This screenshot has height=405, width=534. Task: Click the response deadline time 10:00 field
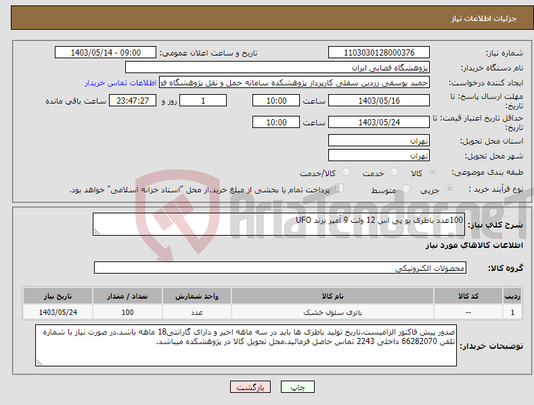276,100
